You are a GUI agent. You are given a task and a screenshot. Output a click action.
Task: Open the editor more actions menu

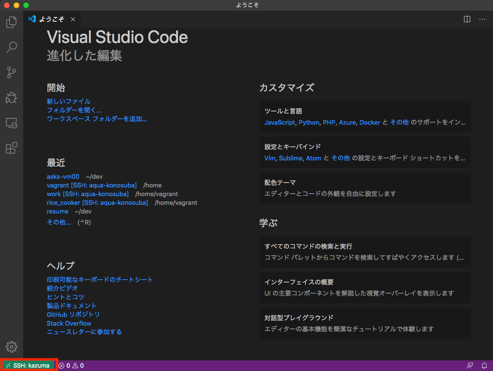pyautogui.click(x=482, y=19)
